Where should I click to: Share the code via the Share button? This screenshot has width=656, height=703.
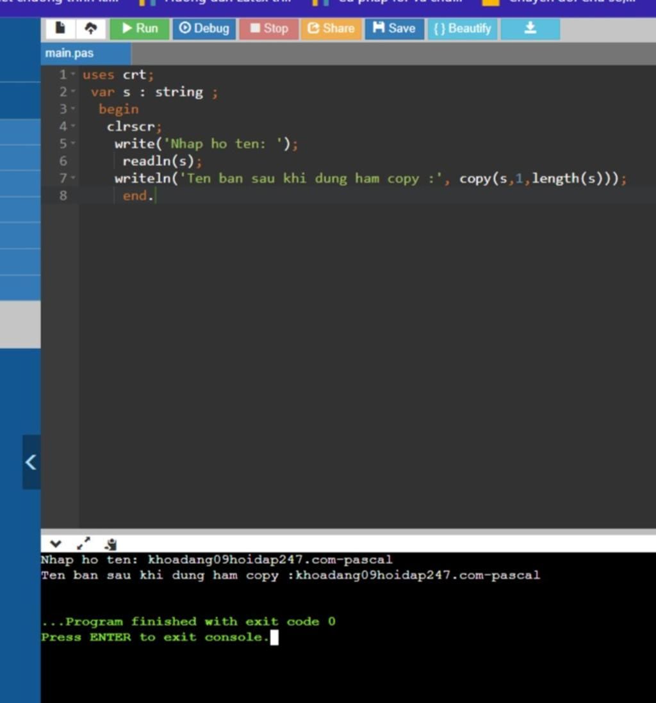click(331, 29)
